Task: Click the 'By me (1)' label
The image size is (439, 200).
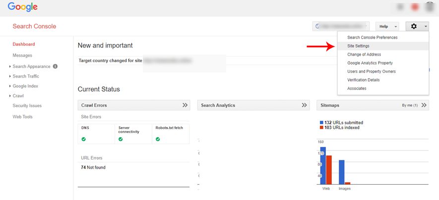Action: point(410,105)
